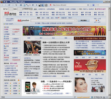Image resolution: width=111 pixels, height=99 pixels.
Task: Click the red 柒牌 30年 advertisement
Action: point(90,66)
